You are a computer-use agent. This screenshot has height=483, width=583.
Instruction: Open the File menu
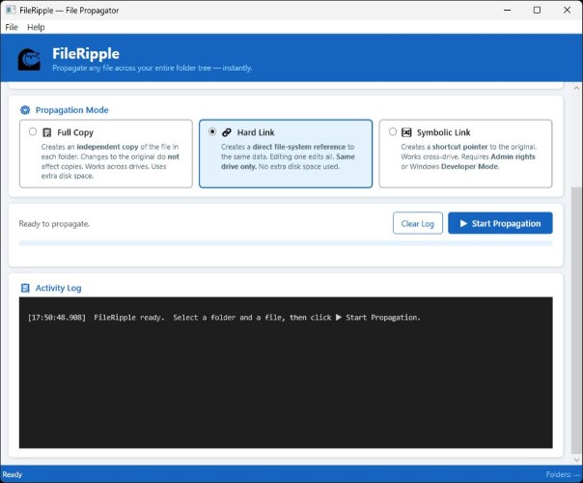tap(12, 27)
